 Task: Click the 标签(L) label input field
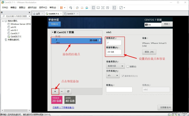(119, 89)
